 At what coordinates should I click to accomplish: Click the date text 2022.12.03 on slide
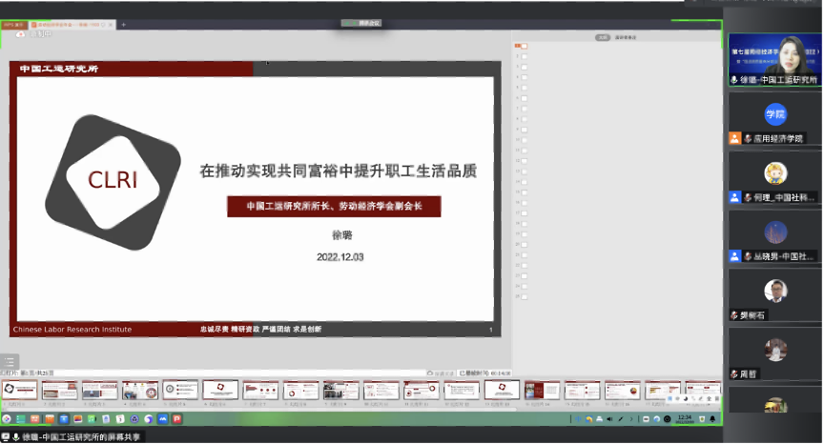(x=340, y=257)
